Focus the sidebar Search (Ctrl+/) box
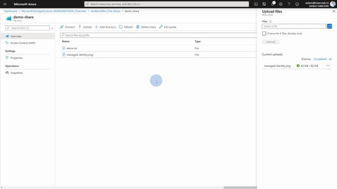The image size is (337, 189). coord(27,28)
